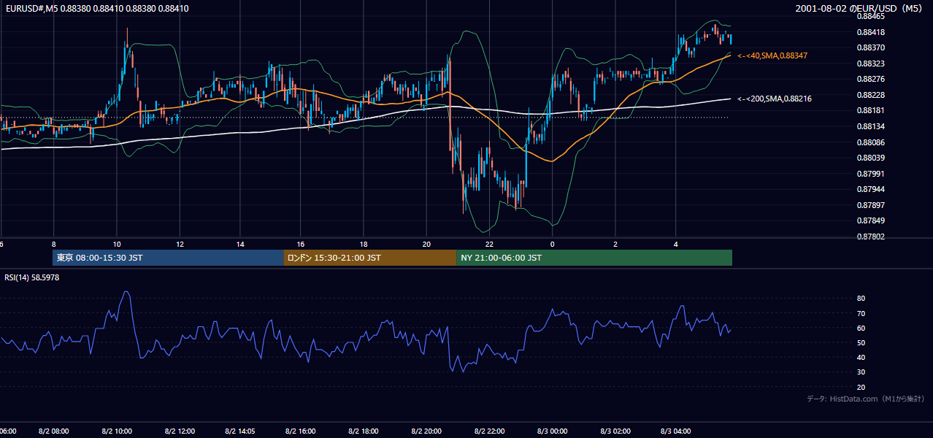Click RSI axis level 80
The width and height of the screenshot is (933, 438).
861,299
